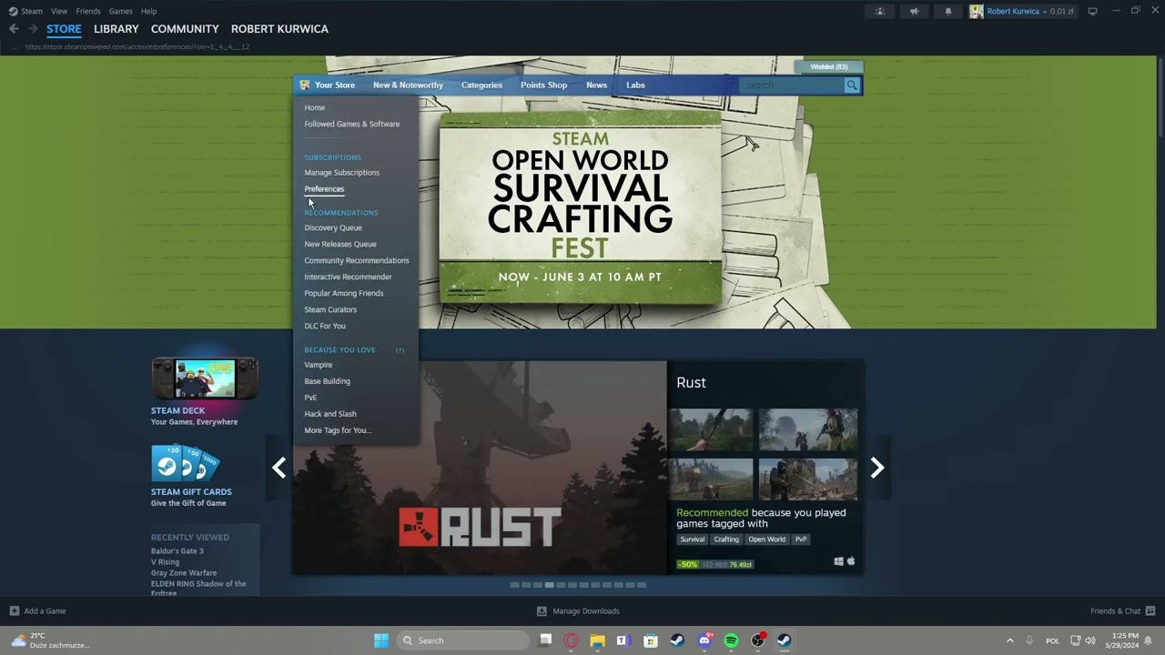Viewport: 1165px width, 655px height.
Task: Select the Vampire tag
Action: (318, 365)
